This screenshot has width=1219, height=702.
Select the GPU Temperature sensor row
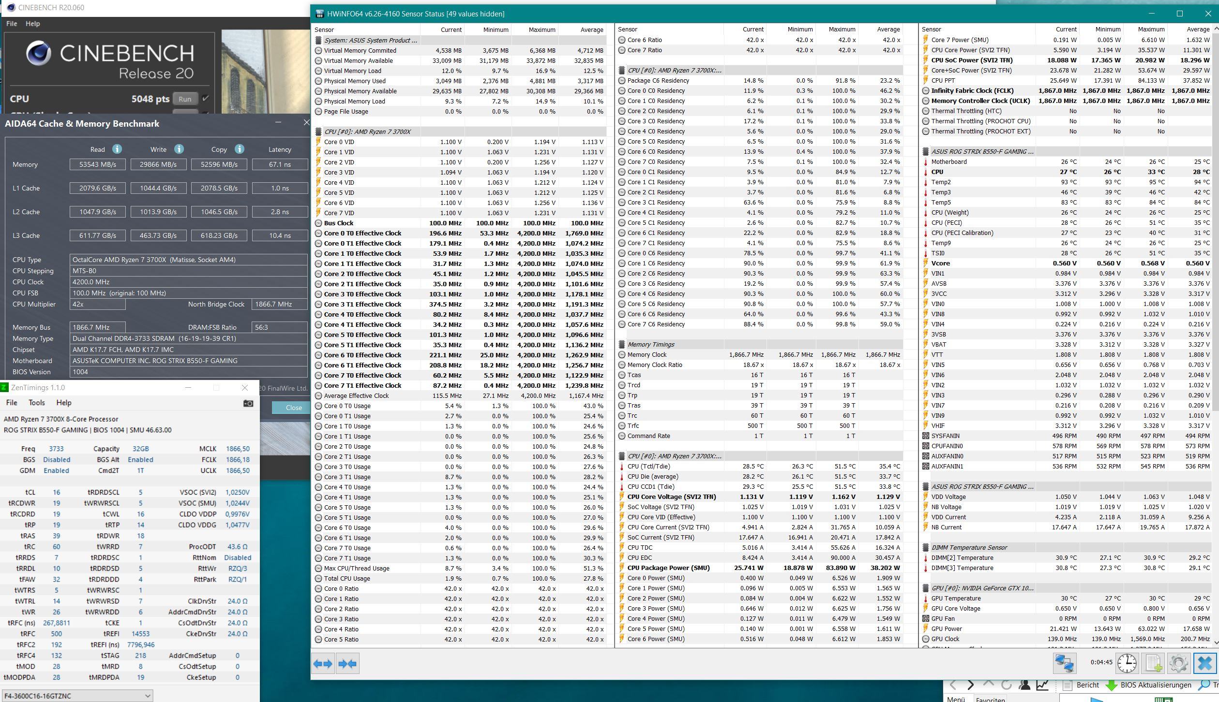[1068, 598]
